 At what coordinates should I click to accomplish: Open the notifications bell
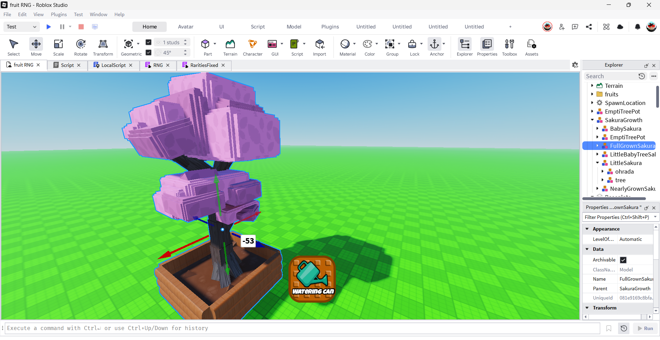tap(638, 27)
